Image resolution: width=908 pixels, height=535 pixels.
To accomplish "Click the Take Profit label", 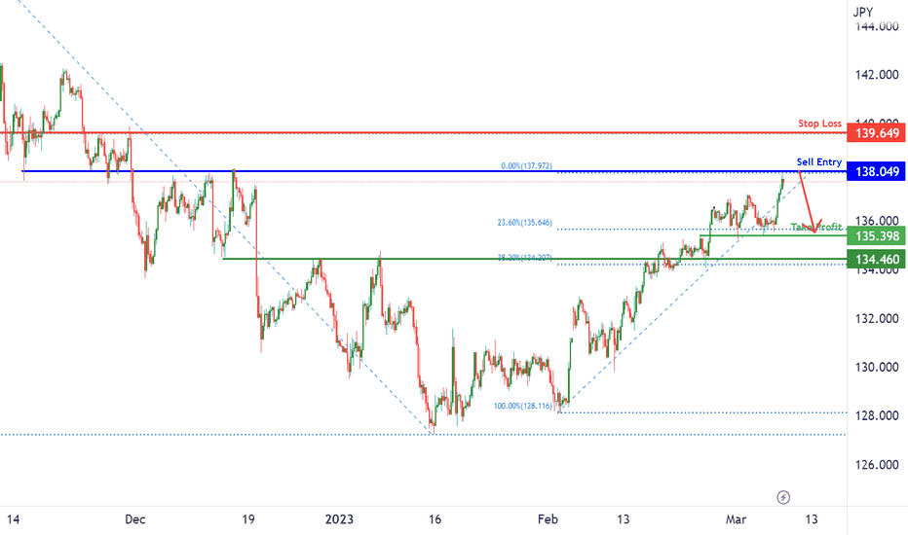I will click(815, 227).
